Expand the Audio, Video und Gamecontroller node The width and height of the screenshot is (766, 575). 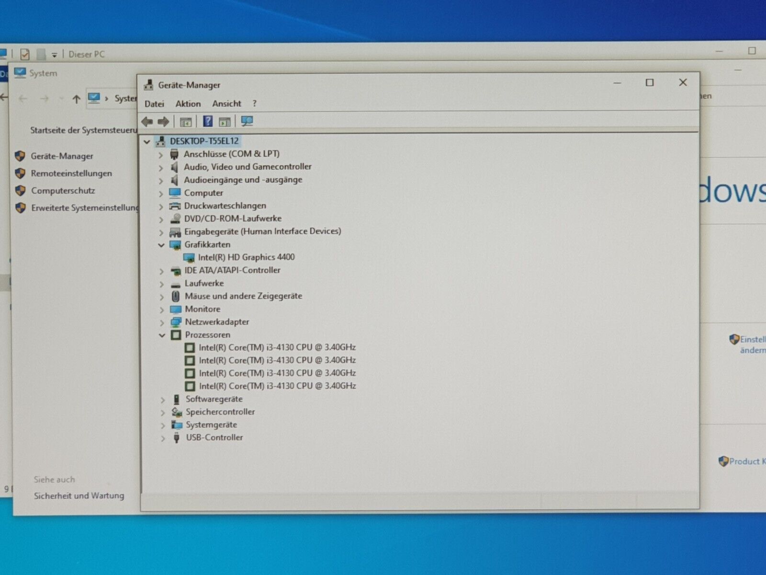161,168
